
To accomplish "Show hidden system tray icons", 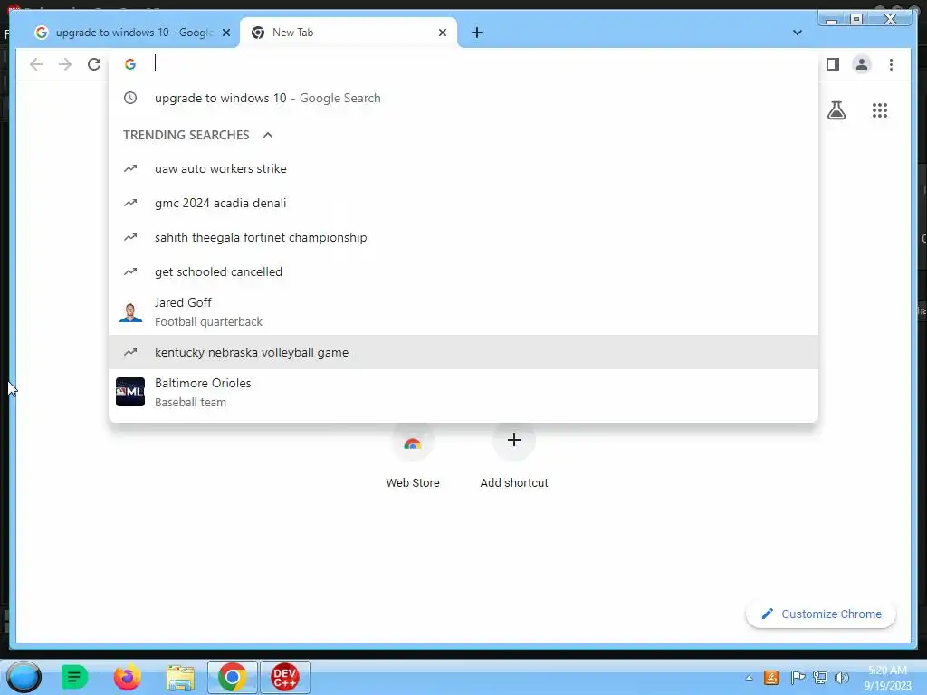I will coord(749,678).
